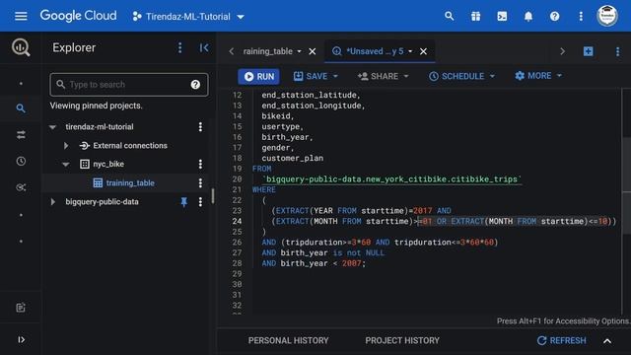This screenshot has width=631, height=355.
Task: Open search help question icon
Action: click(195, 85)
